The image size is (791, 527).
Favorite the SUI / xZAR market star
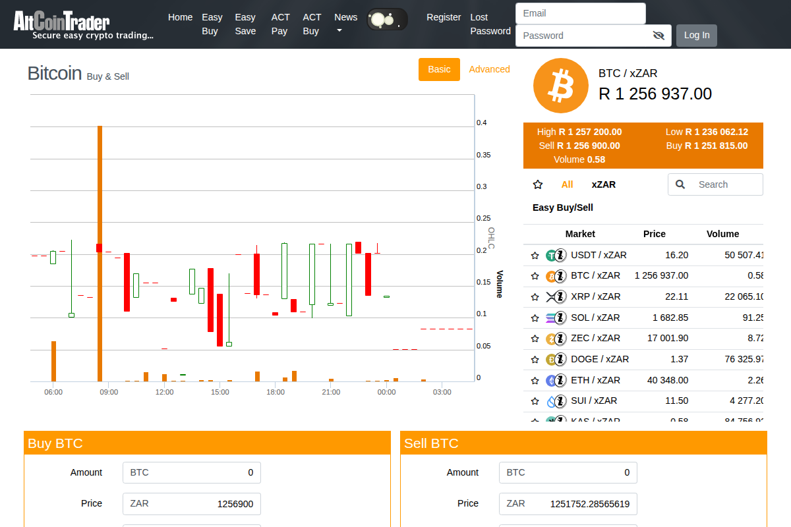tap(535, 401)
